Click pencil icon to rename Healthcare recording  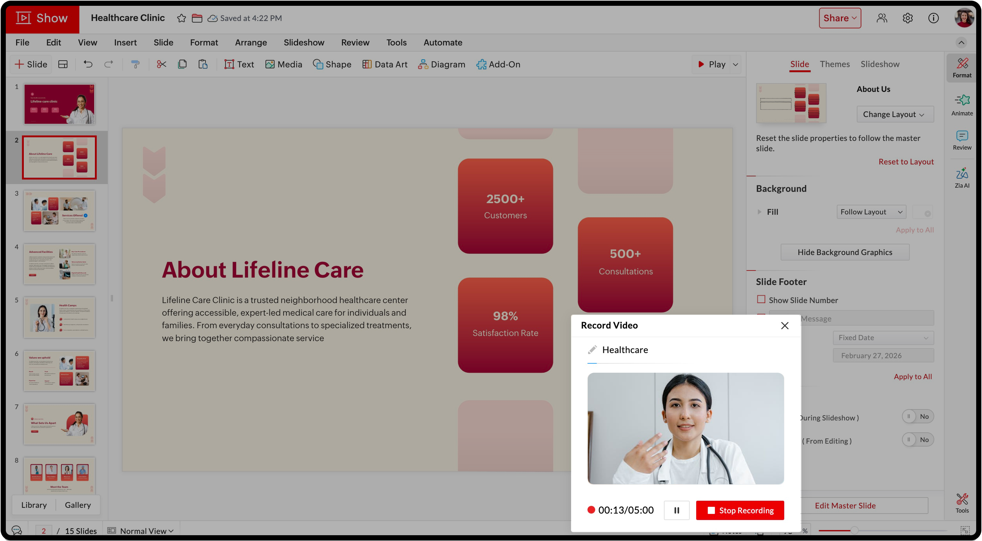point(592,350)
